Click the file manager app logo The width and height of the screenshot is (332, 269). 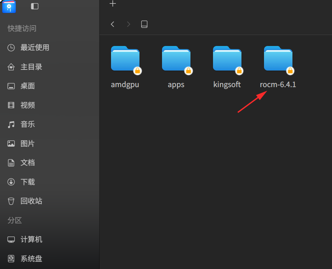(x=9, y=7)
